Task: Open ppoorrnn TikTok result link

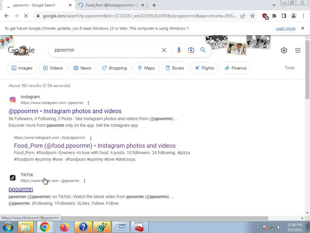Action: coord(21,189)
